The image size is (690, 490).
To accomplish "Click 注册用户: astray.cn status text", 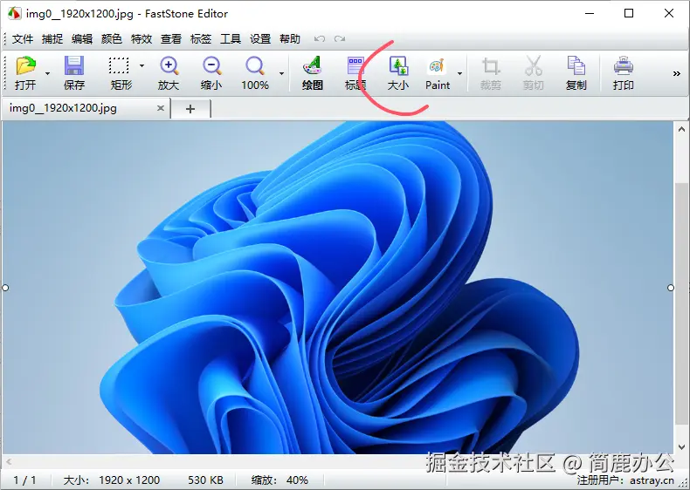I will [x=624, y=480].
